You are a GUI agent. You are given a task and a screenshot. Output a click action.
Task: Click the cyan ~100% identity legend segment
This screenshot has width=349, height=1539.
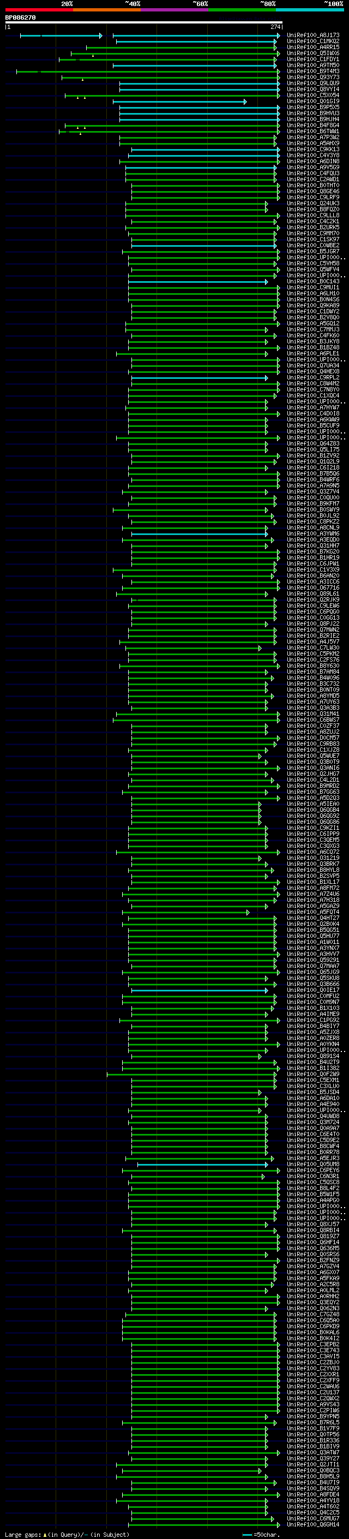click(310, 10)
